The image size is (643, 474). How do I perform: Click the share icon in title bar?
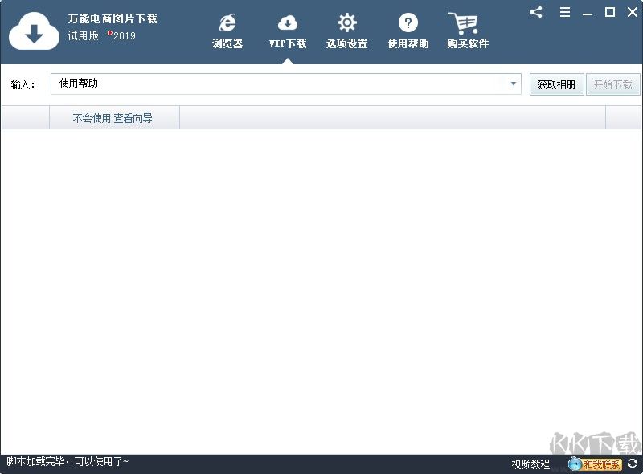coord(535,12)
